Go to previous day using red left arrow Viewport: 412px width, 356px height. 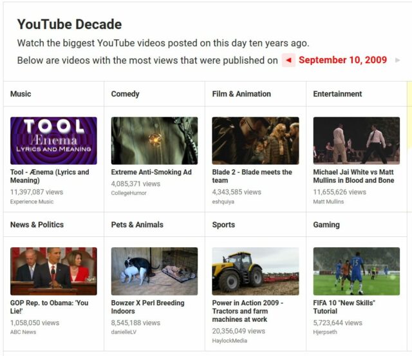(289, 61)
